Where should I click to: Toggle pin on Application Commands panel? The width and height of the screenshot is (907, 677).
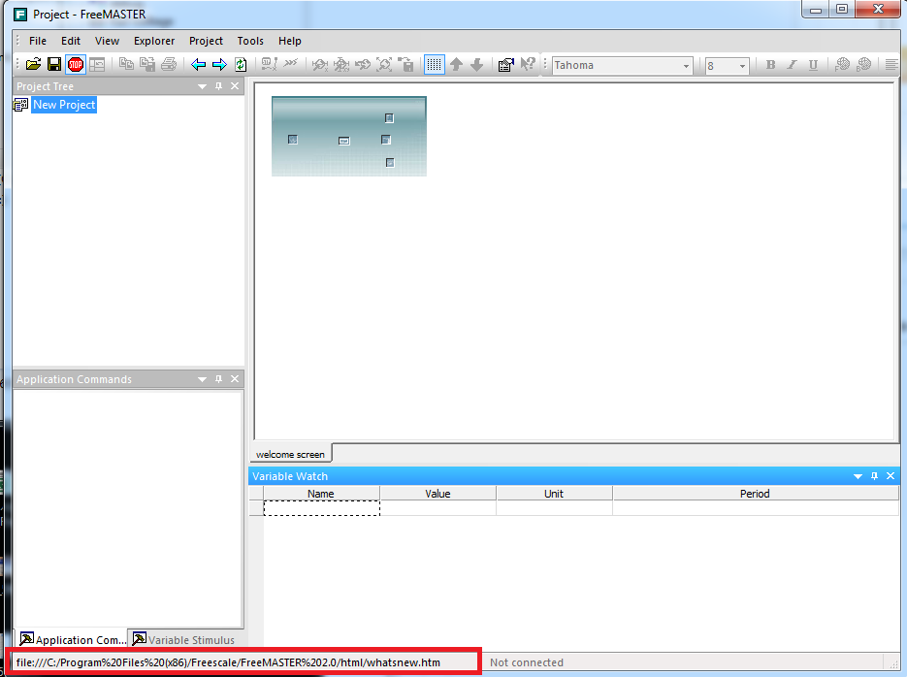(218, 379)
